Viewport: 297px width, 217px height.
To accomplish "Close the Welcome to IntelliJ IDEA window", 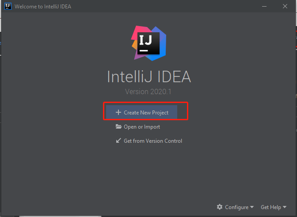I will coord(285,7).
